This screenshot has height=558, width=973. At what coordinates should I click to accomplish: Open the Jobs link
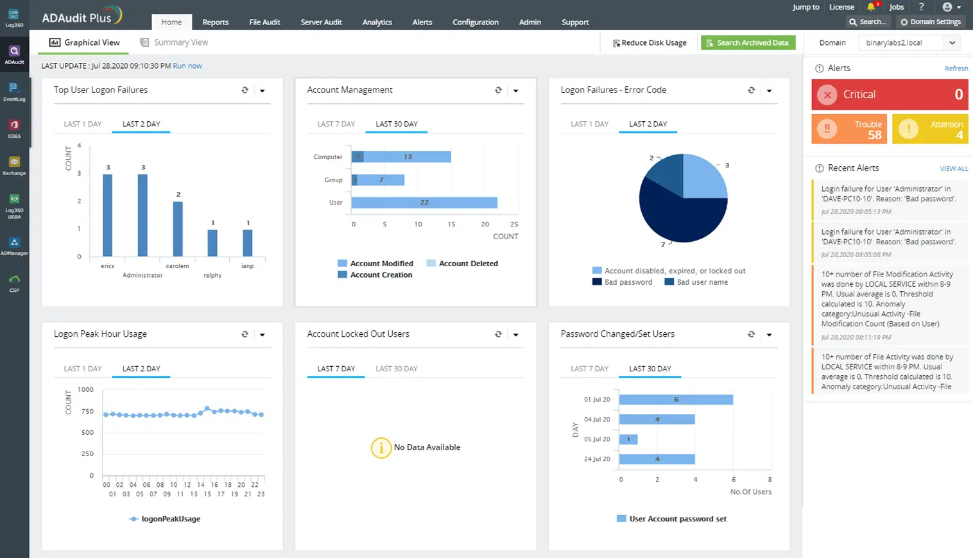[897, 7]
